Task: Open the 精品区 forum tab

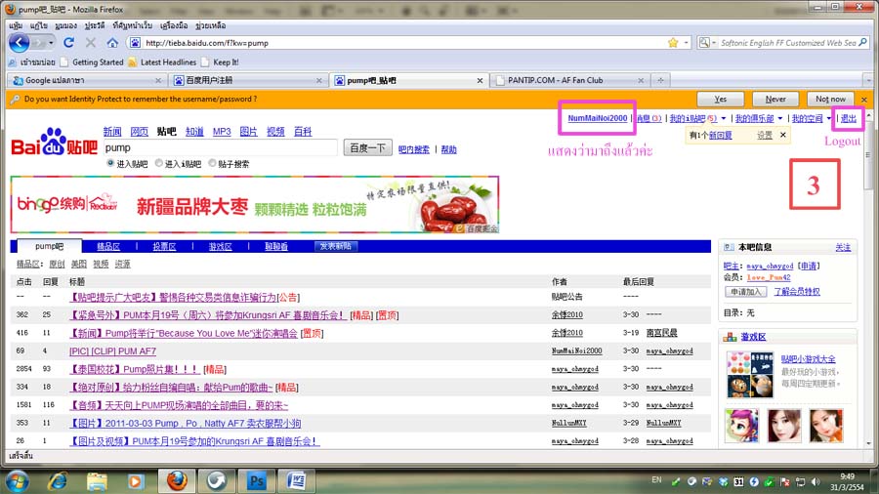Action: click(x=108, y=246)
